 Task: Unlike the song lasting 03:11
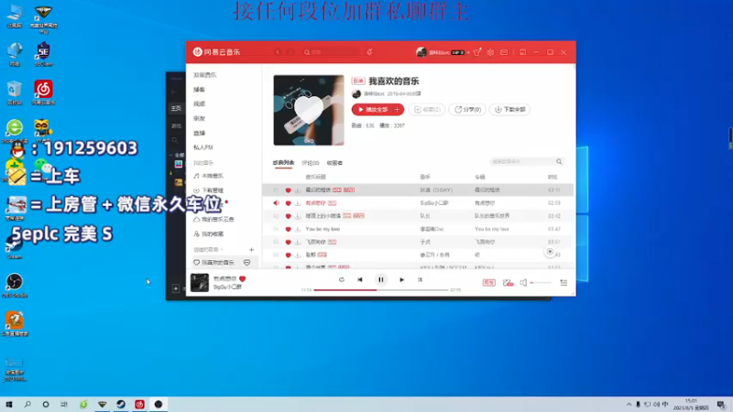[x=288, y=190]
